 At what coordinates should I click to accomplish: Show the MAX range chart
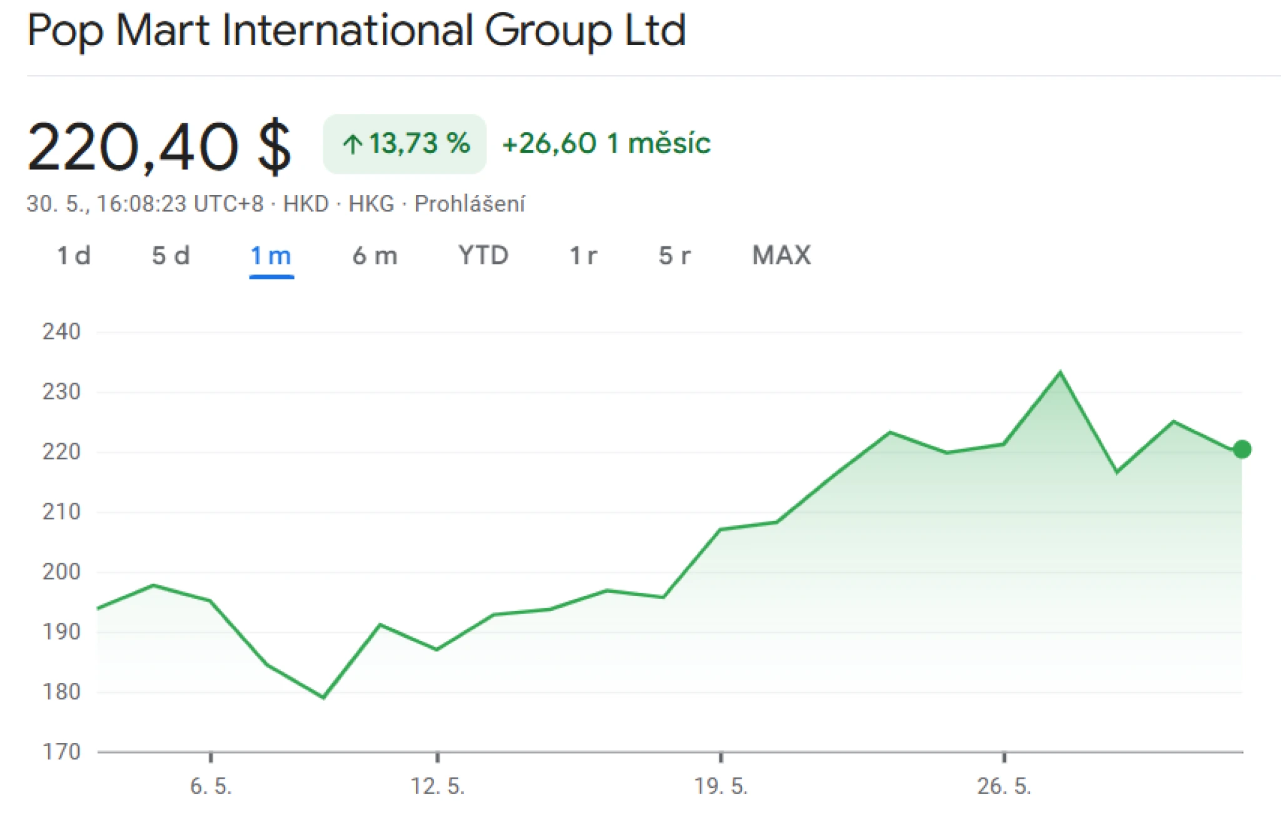[x=781, y=255]
